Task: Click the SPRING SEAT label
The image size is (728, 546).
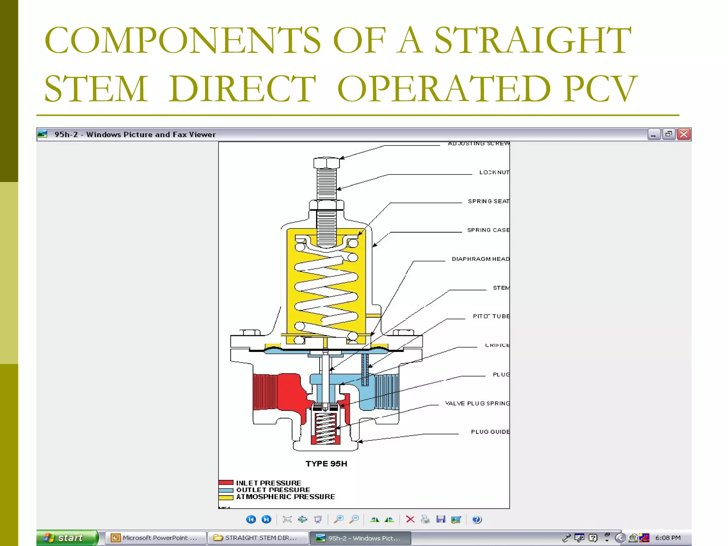Action: (x=488, y=201)
